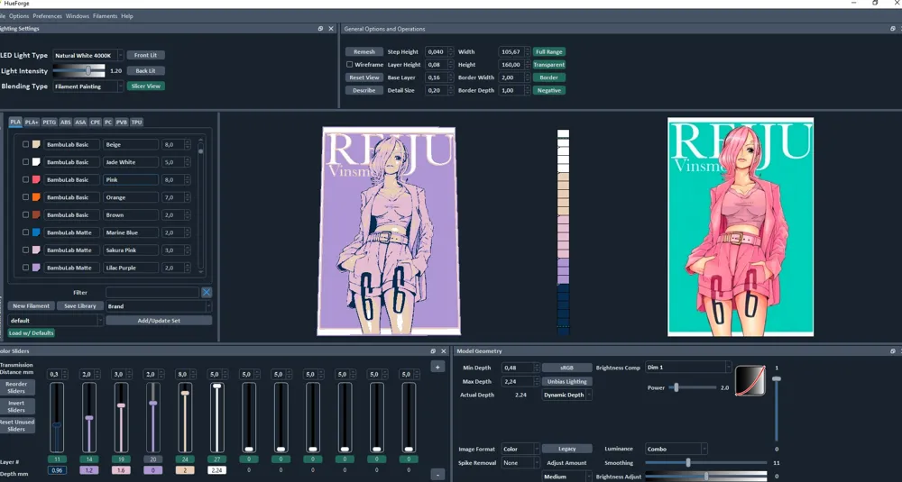The width and height of the screenshot is (902, 482).
Task: Click the Pink filament color swatch
Action: click(x=36, y=180)
